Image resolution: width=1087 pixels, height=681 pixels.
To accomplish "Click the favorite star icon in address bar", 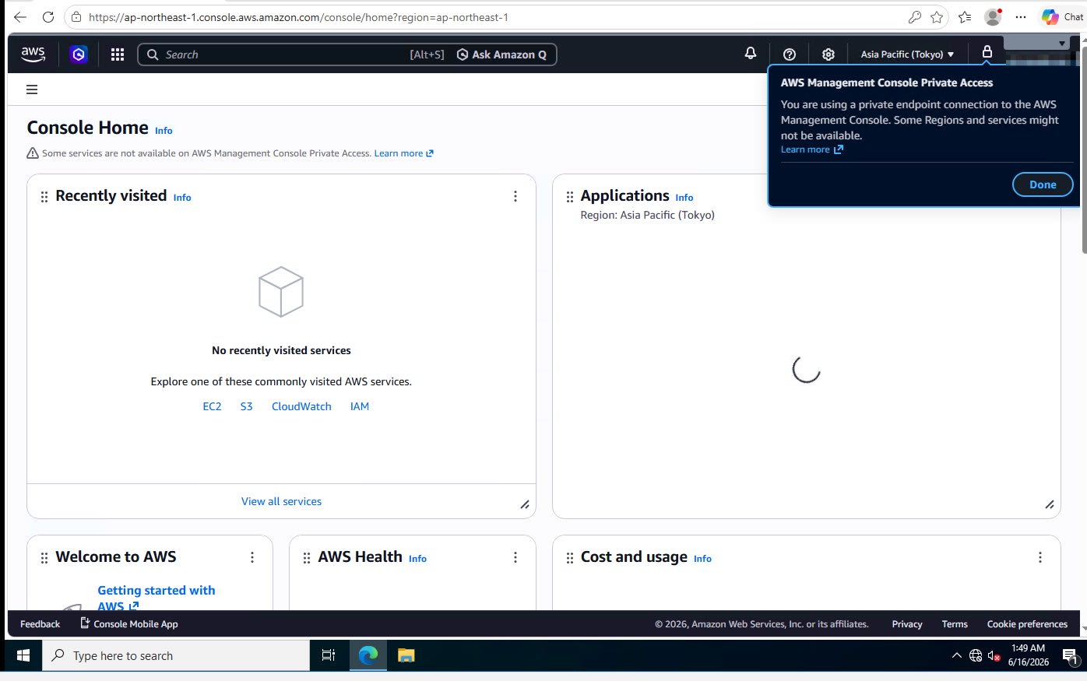I will pyautogui.click(x=937, y=17).
